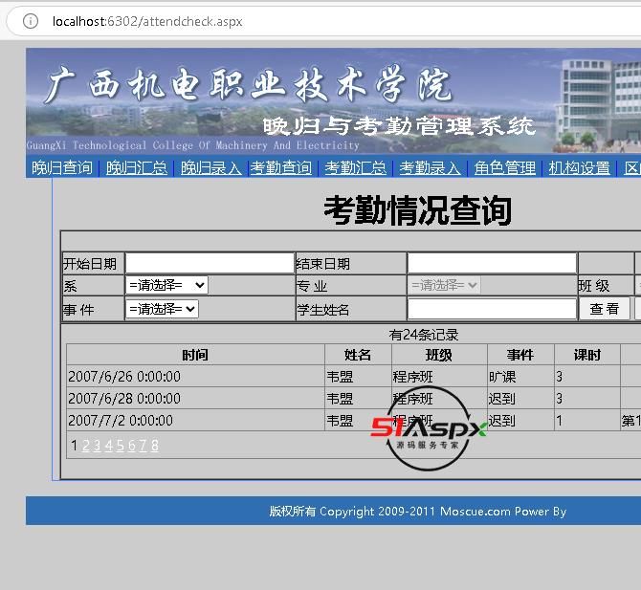Image resolution: width=641 pixels, height=590 pixels.
Task: Open 角色管理 in the navigation bar
Action: coord(505,168)
